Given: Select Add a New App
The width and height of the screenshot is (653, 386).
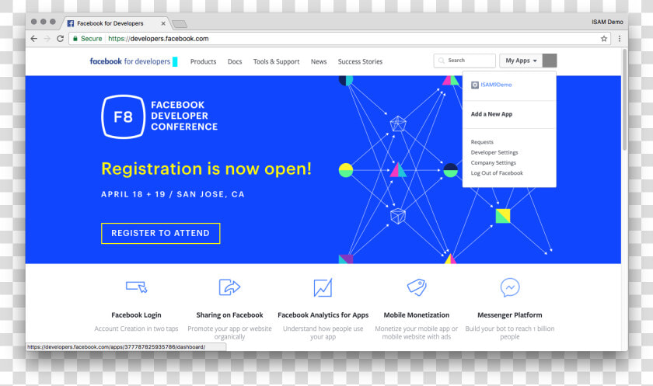Looking at the screenshot, I should coord(491,114).
